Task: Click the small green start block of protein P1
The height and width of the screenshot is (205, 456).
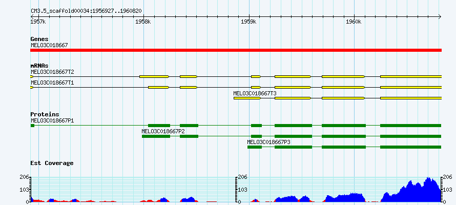Action: 32,126
